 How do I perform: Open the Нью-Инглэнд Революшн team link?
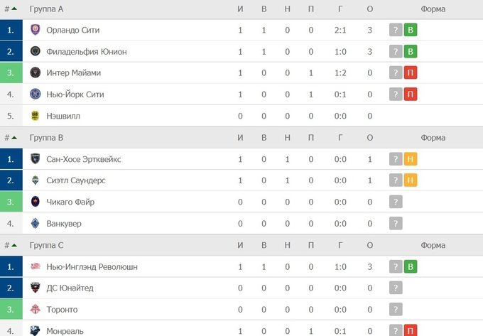click(92, 267)
